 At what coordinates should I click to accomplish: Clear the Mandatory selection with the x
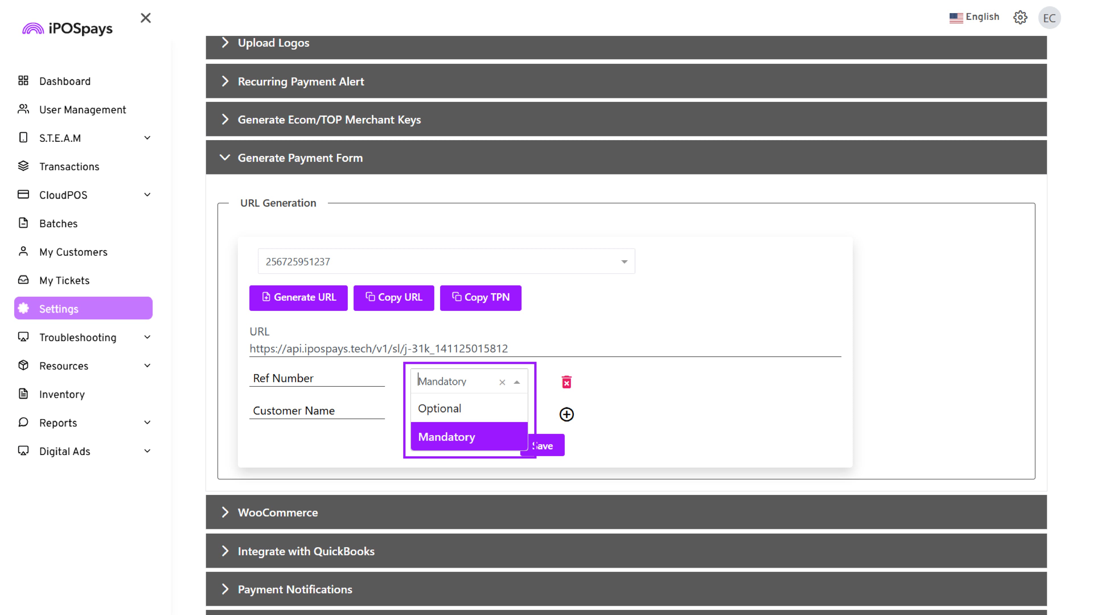pos(502,382)
